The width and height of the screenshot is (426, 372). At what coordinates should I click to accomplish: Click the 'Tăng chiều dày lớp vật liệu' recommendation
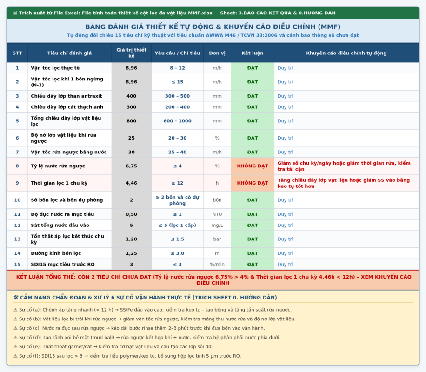[344, 183]
